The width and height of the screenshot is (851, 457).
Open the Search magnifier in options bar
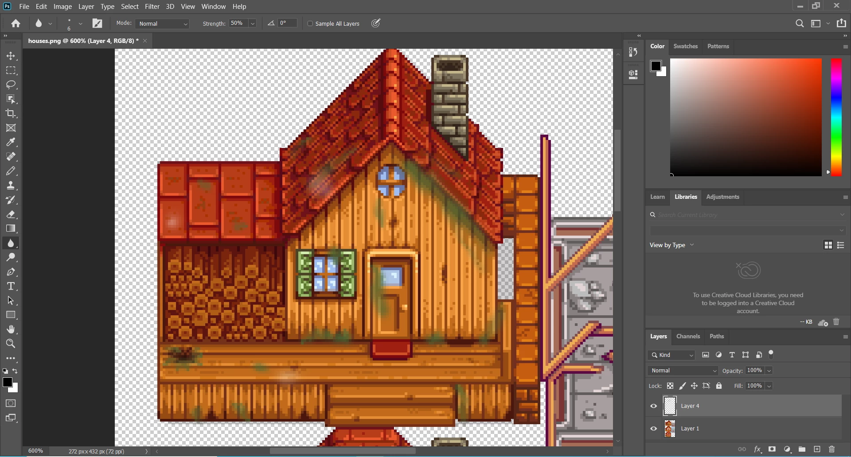[800, 23]
